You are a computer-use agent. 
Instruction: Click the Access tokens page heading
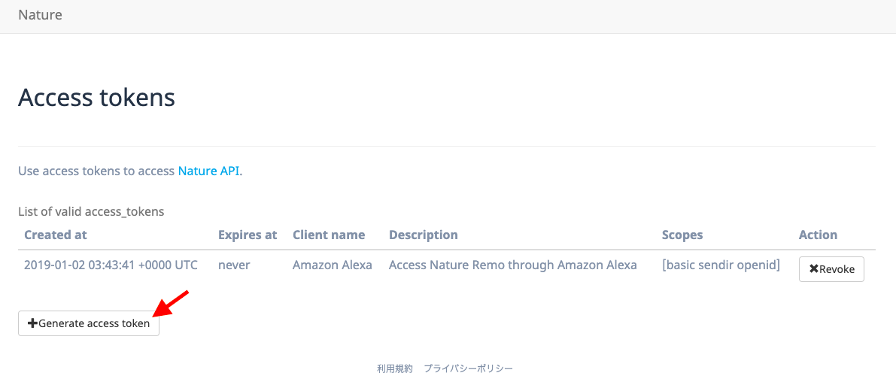coord(96,98)
